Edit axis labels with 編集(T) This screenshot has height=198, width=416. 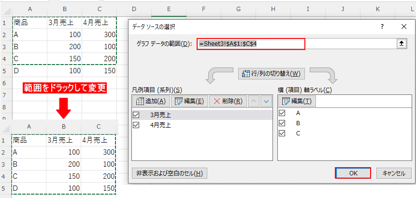297,101
